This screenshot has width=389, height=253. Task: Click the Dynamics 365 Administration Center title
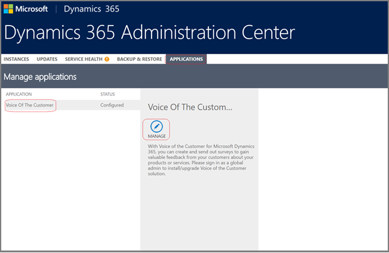coord(150,34)
